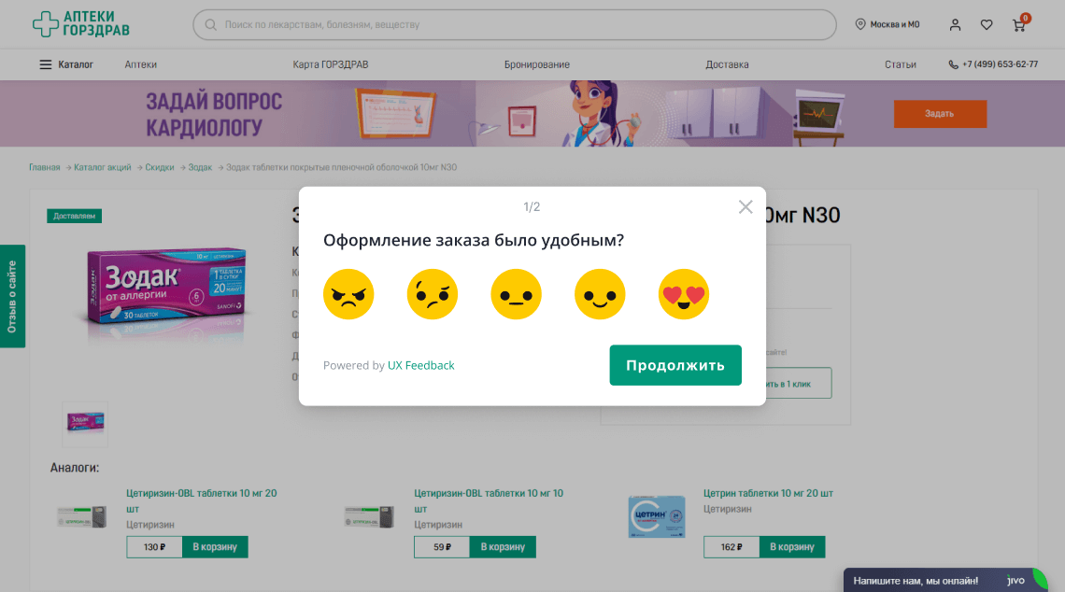Open Карта ГОРЗДРАВ menu item
Viewport: 1065px width, 592px height.
(330, 64)
